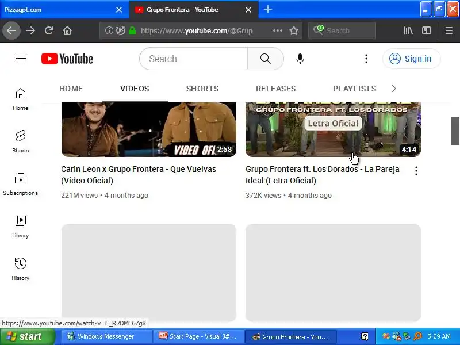Open Home in YouTube sidebar
Image resolution: width=460 pixels, height=345 pixels.
[21, 99]
